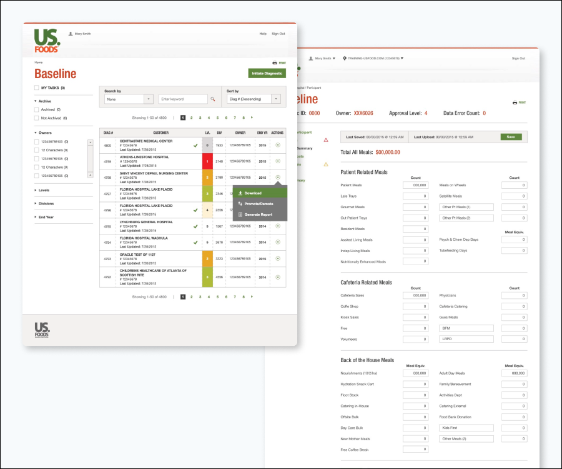Open actions icon for Centrastate Medical Center row

[x=278, y=145]
